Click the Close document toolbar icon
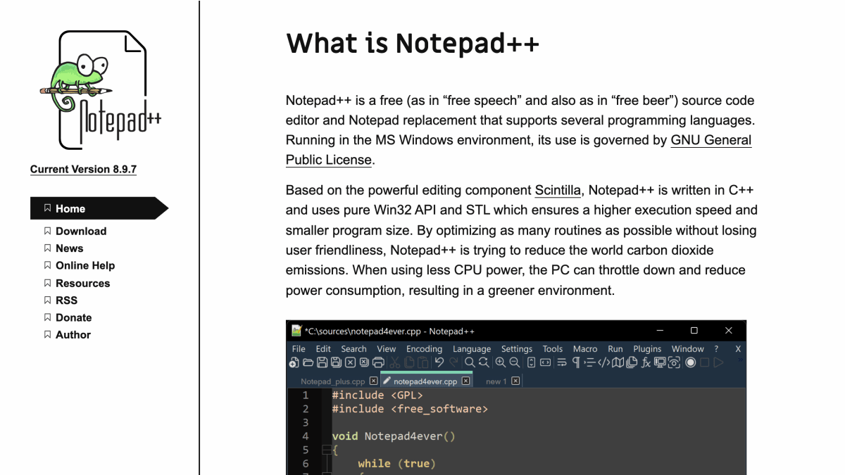Viewport: 845px width, 475px height. click(350, 362)
